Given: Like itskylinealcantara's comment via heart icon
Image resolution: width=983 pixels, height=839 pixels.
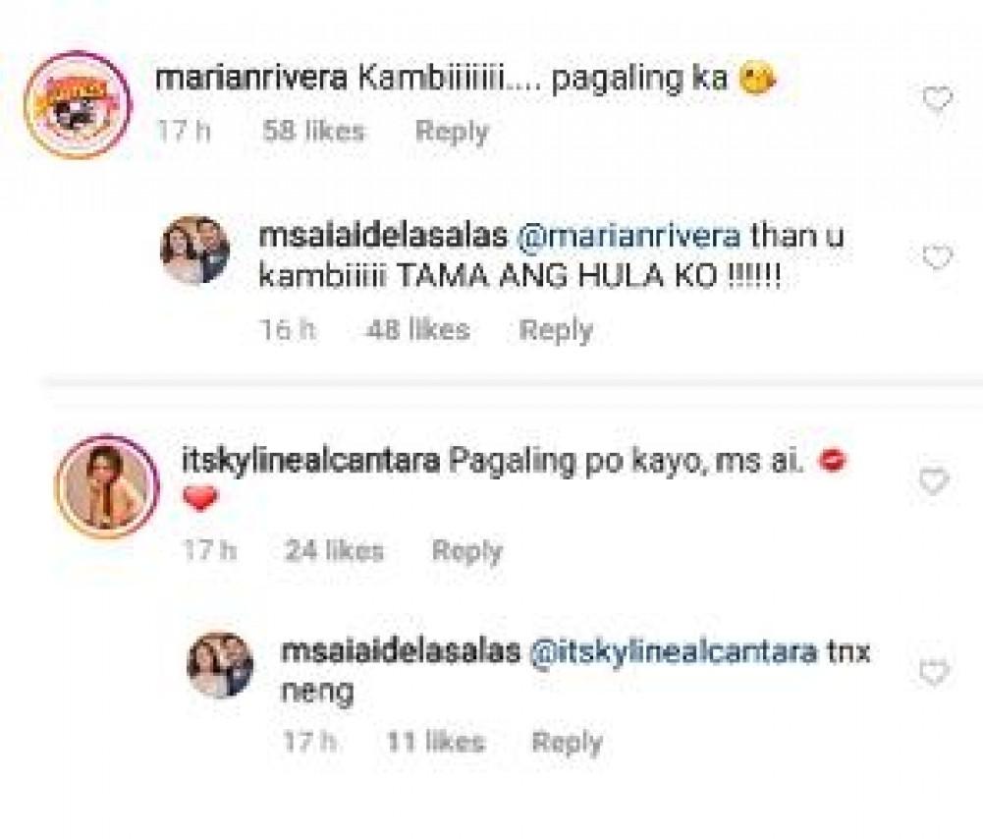Looking at the screenshot, I should coord(934,481).
